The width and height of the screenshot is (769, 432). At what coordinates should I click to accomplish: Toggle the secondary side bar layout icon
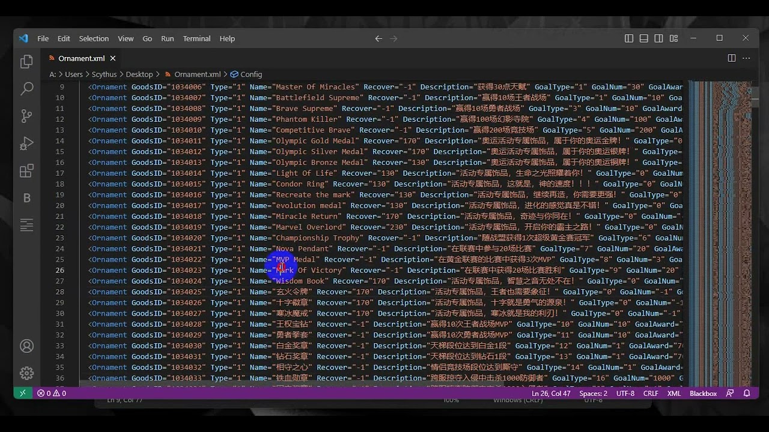[659, 38]
